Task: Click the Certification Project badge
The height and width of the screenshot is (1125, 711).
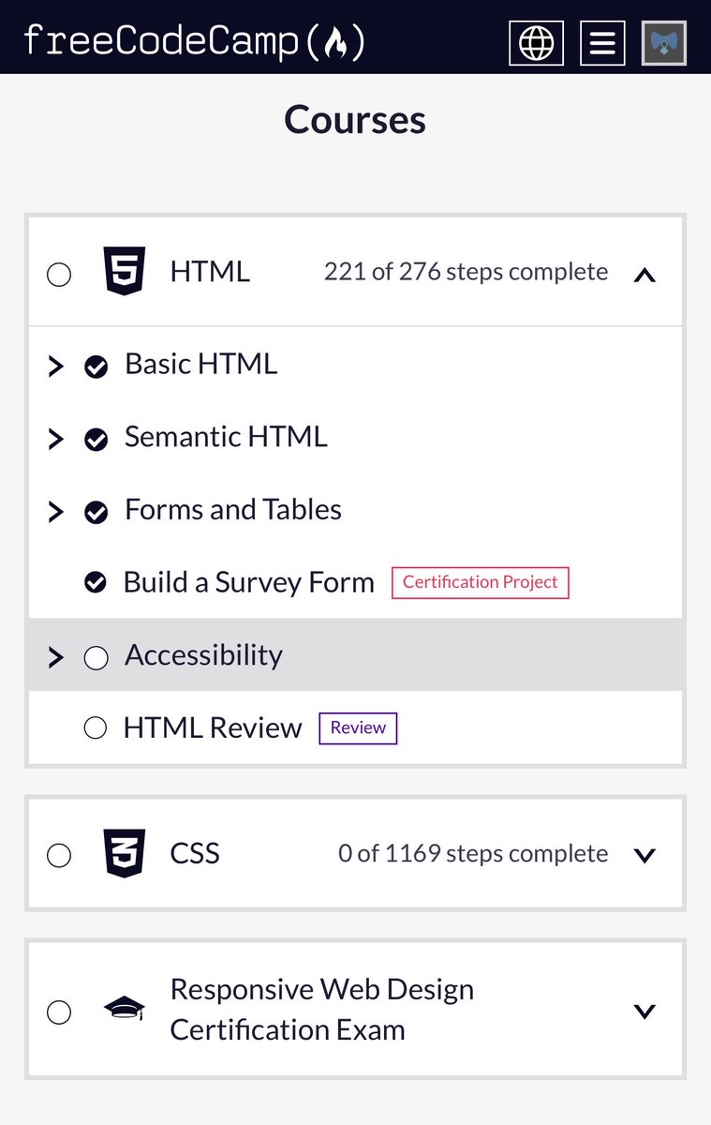Action: (481, 582)
